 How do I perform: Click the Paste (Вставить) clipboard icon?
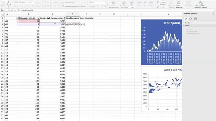pos(4,3)
